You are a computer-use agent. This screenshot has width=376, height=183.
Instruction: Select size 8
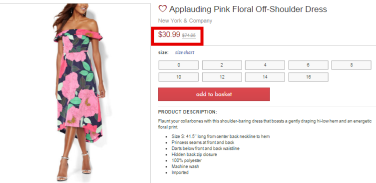[x=352, y=65]
